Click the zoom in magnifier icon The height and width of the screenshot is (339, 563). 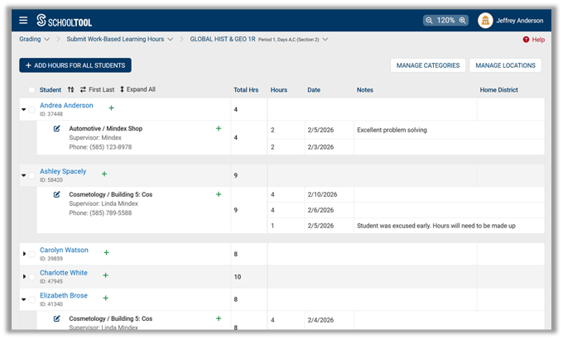(462, 20)
